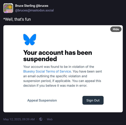Viewport: 126px width, 125px height.
Task: Open Bruce Sterling's profile avatar
Action: pyautogui.click(x=8, y=8)
